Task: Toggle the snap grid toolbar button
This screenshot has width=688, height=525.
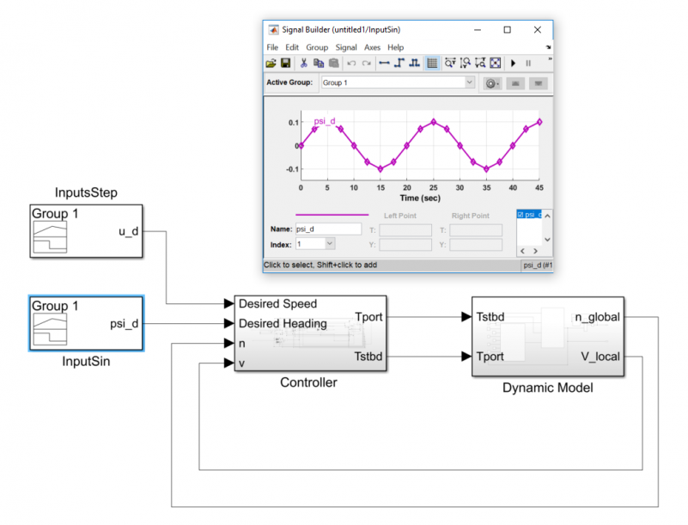Action: [x=432, y=63]
